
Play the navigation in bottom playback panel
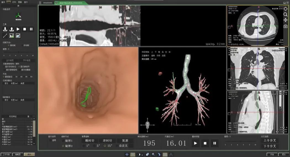click(x=196, y=143)
